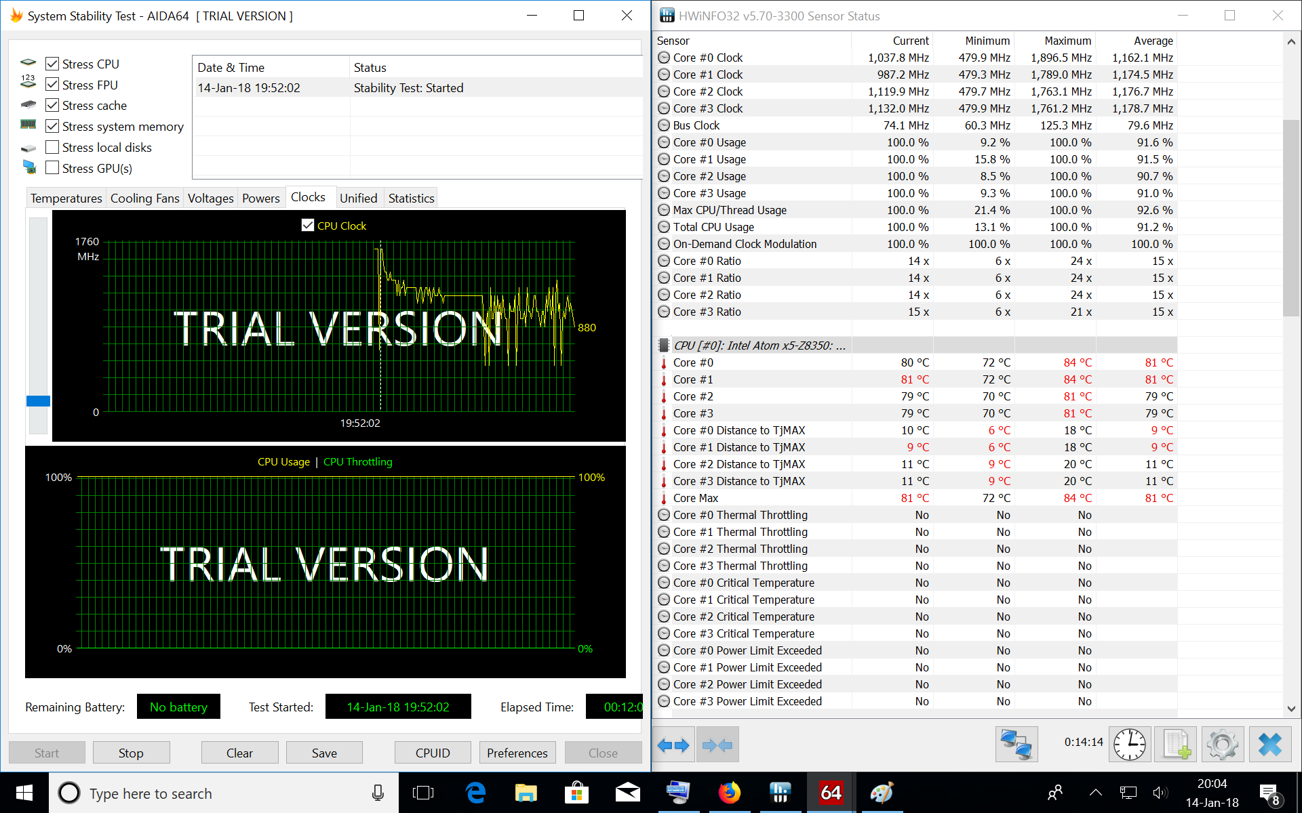The width and height of the screenshot is (1302, 813).
Task: Toggle the Stress CPU checkbox
Action: (52, 64)
